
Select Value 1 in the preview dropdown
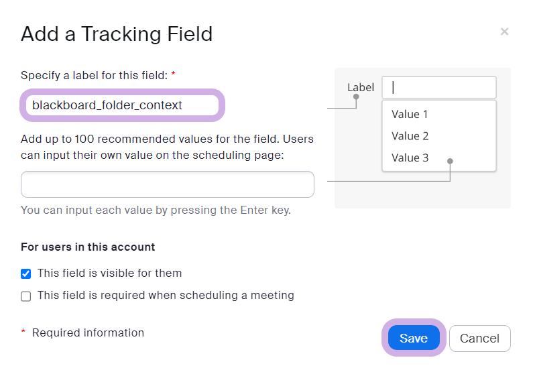point(410,114)
